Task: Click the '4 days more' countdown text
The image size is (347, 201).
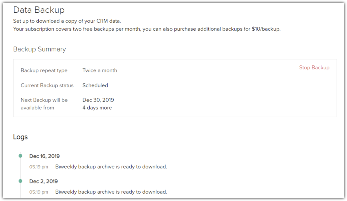Action: [x=97, y=108]
